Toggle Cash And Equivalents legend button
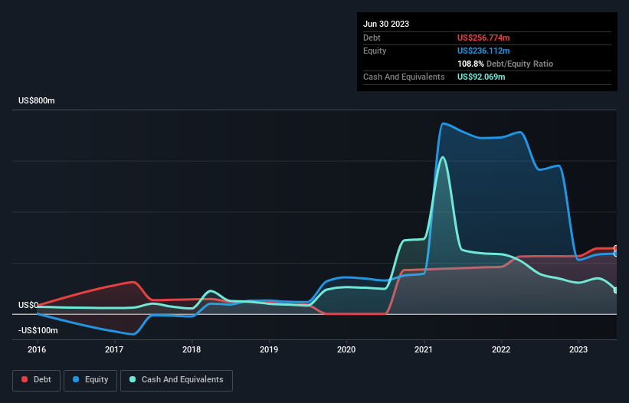The image size is (629, 403). pos(176,380)
